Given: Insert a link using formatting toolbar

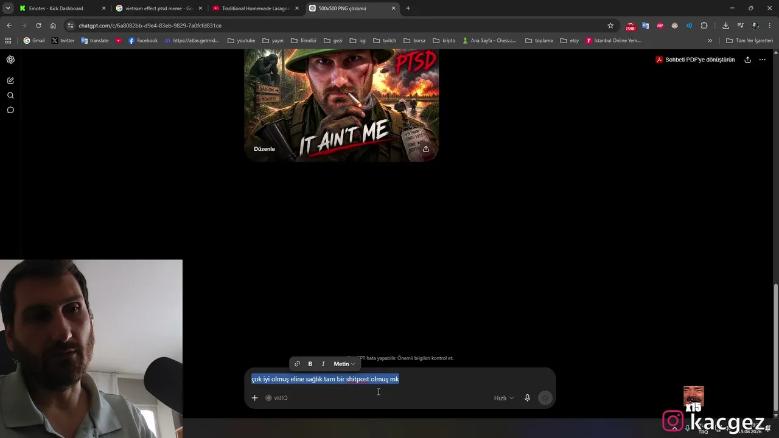Looking at the screenshot, I should [x=297, y=364].
